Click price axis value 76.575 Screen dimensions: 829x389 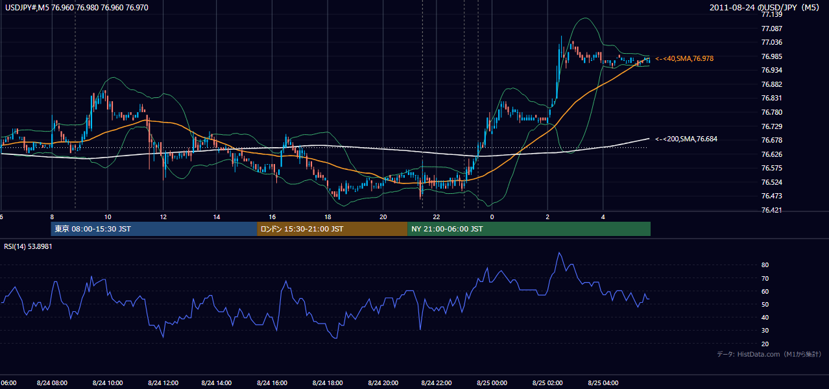pos(771,168)
